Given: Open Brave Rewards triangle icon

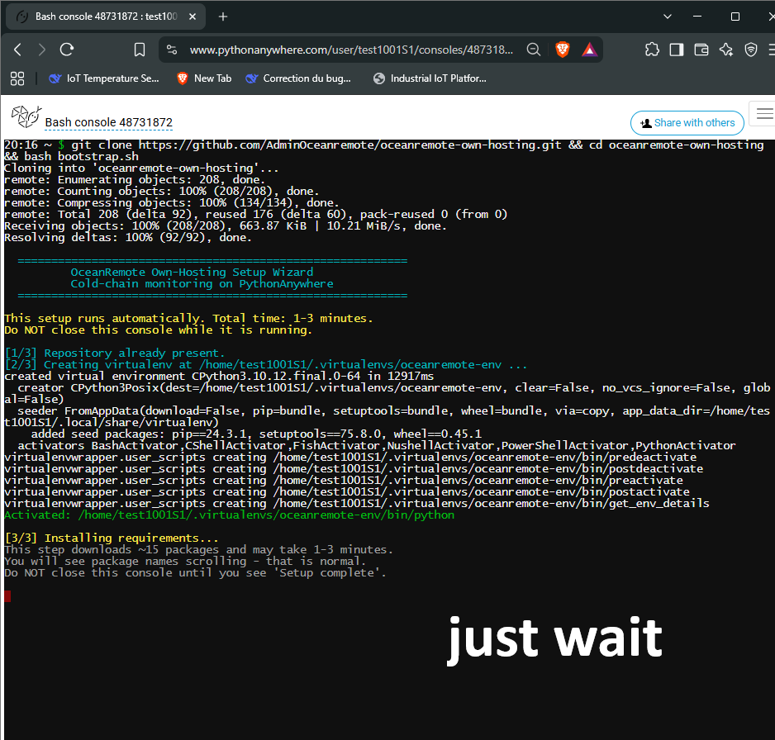Looking at the screenshot, I should click(590, 50).
